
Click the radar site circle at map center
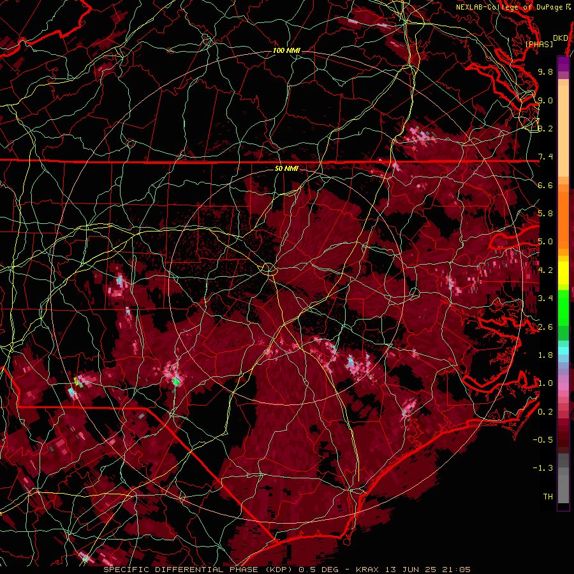[x=269, y=269]
